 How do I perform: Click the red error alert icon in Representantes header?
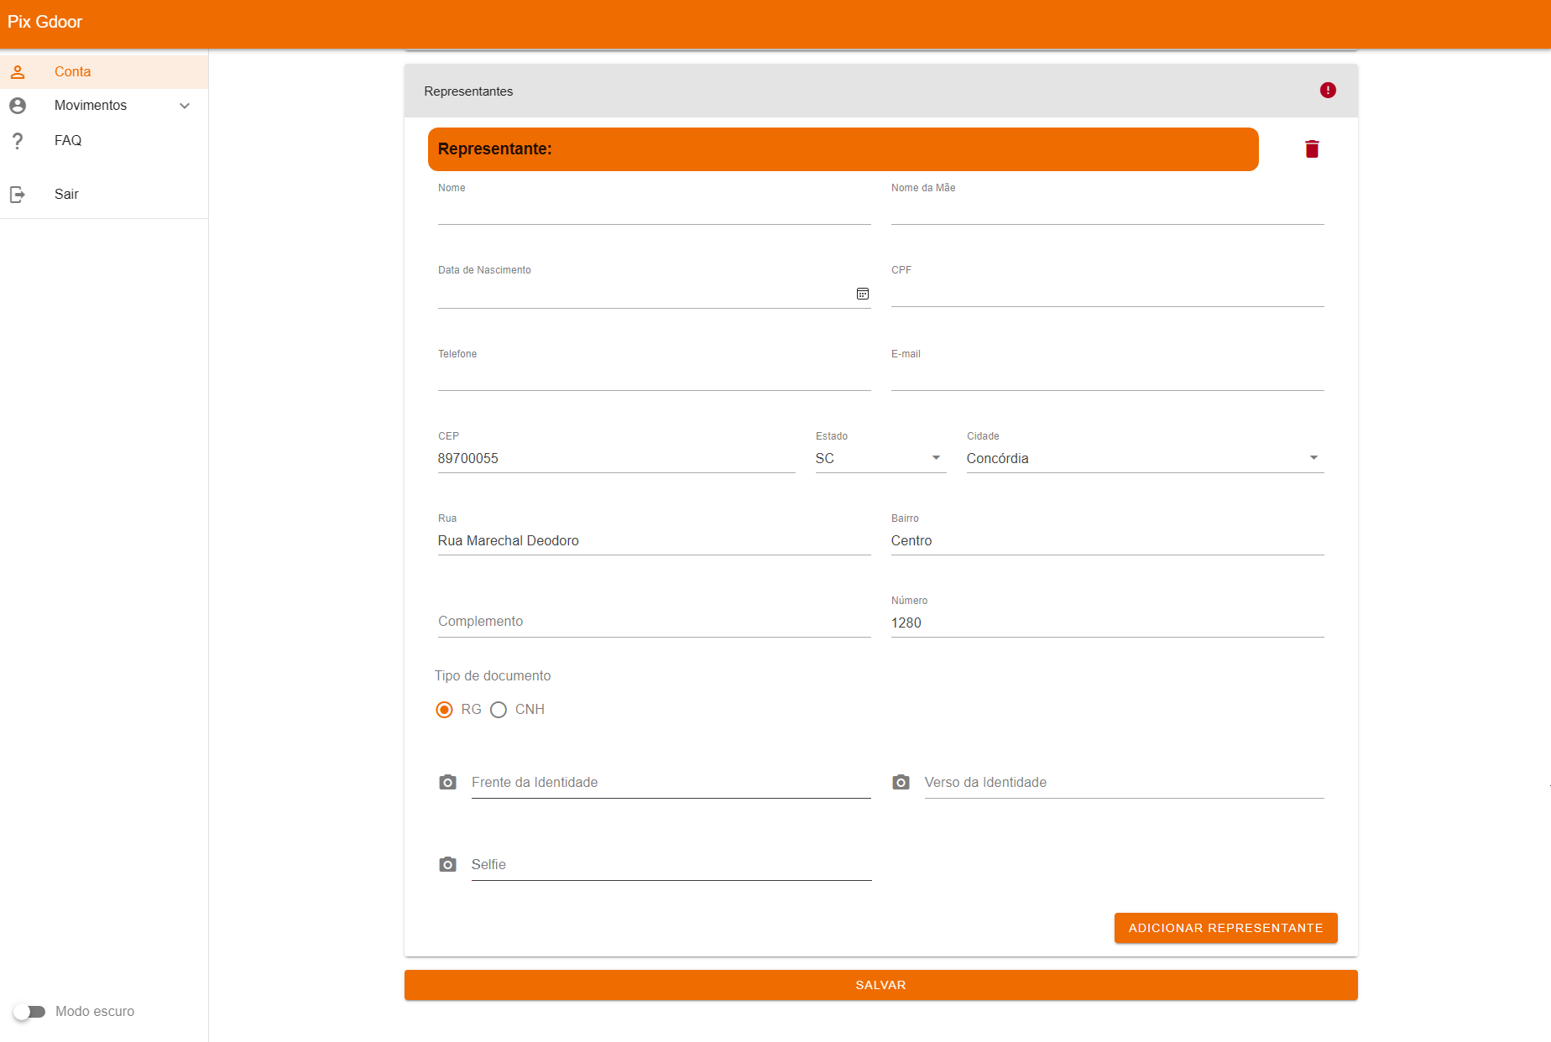click(x=1328, y=91)
